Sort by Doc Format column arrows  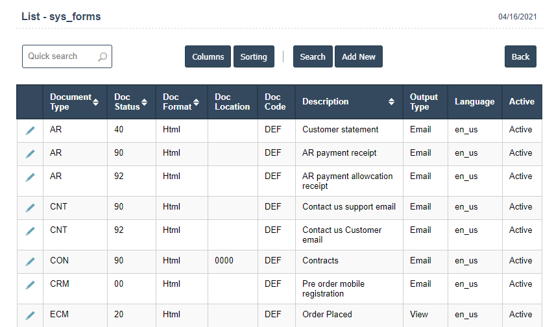tap(196, 102)
